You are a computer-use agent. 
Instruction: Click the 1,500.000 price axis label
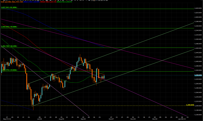pyautogui.click(x=198, y=39)
